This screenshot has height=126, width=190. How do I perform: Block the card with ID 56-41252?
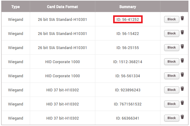[x=172, y=19]
